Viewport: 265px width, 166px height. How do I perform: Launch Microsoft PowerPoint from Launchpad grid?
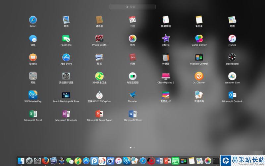pyautogui.click(x=99, y=114)
